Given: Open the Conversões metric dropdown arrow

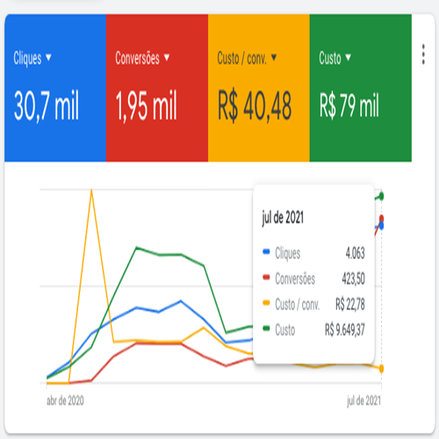Looking at the screenshot, I should click(167, 57).
